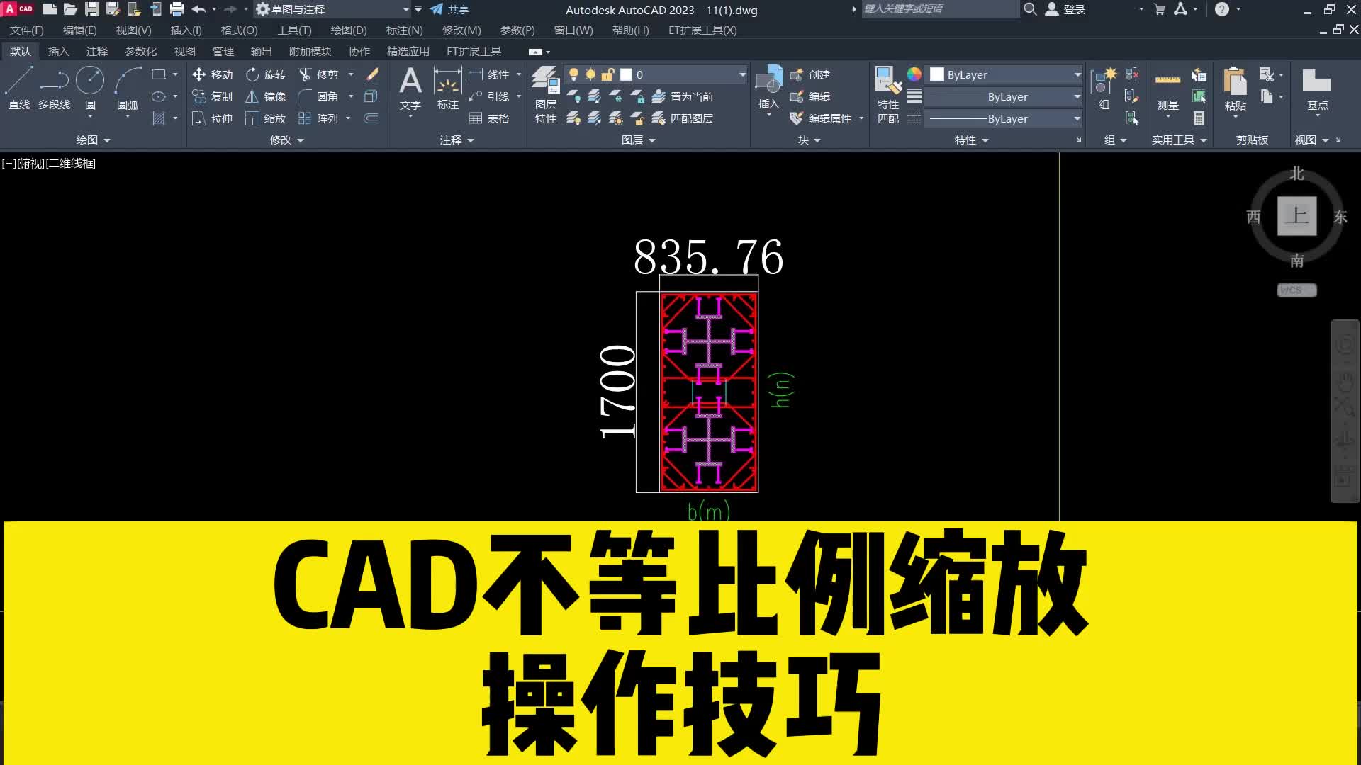Viewport: 1361px width, 765px height.
Task: Toggle layer 0 lock icon
Action: (607, 74)
